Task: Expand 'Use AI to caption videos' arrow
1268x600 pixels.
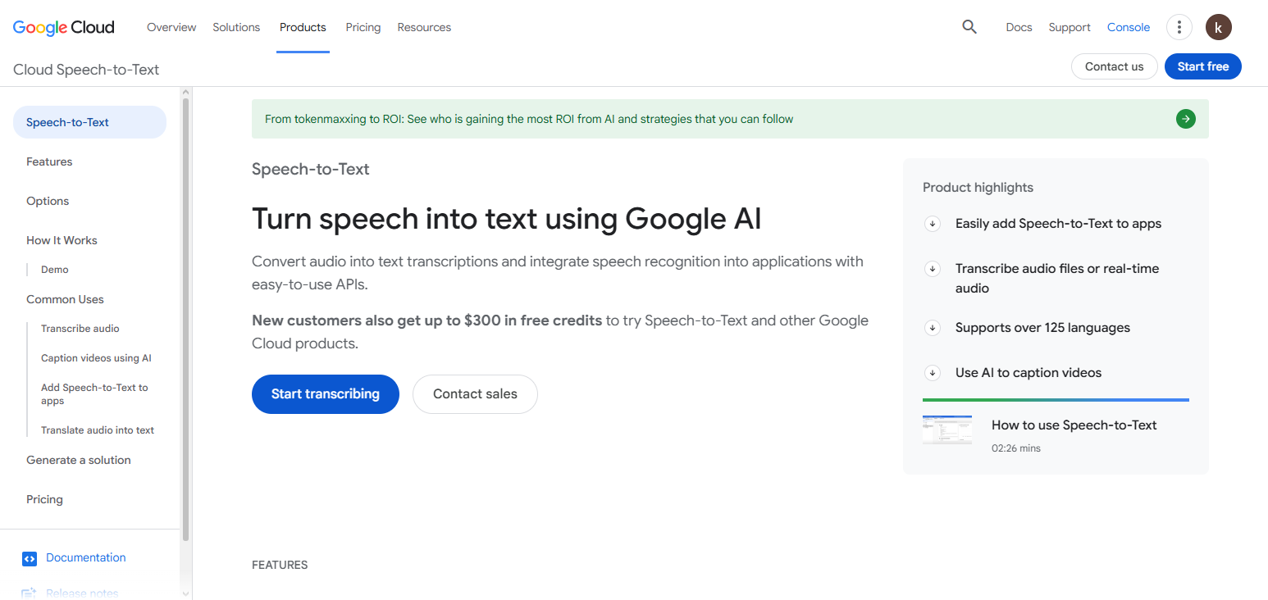Action: coord(933,373)
